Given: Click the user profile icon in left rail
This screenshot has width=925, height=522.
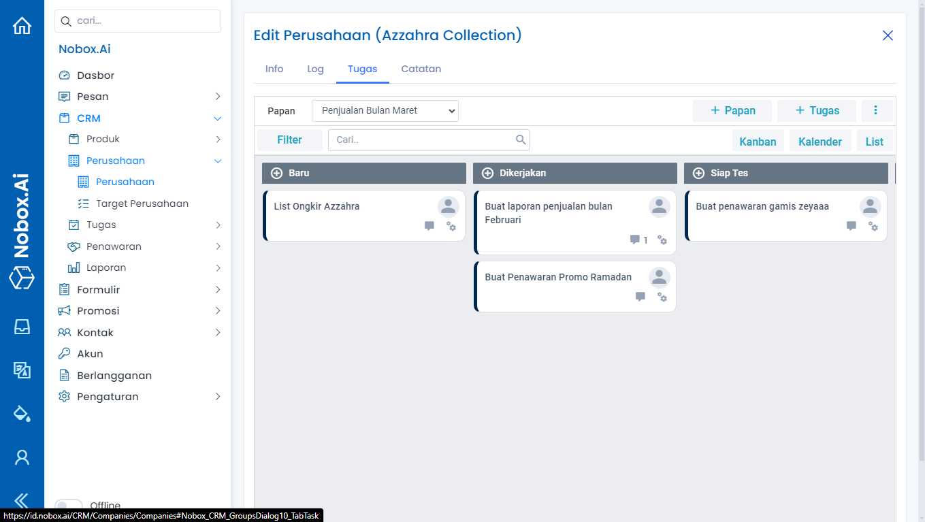Looking at the screenshot, I should pos(22,457).
